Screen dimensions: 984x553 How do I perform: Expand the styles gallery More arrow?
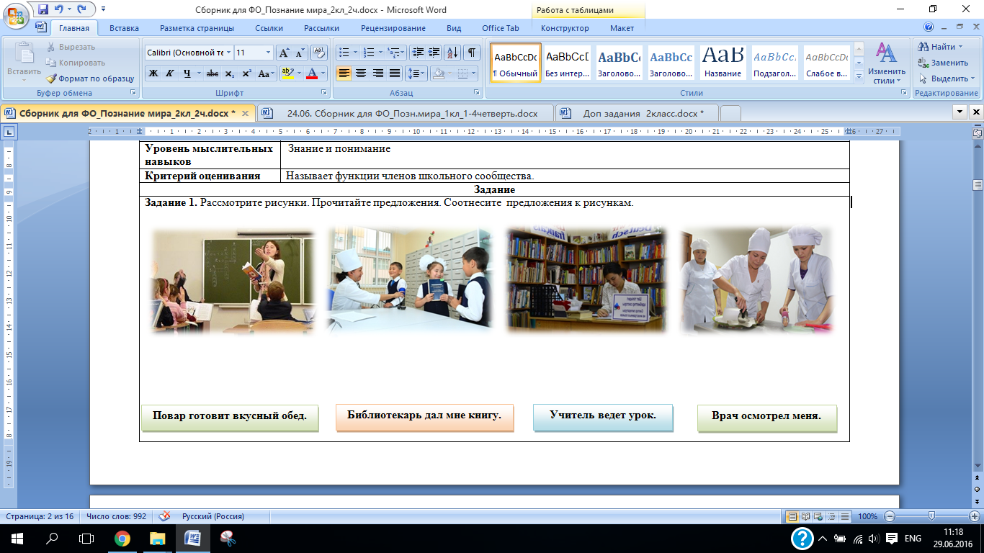[x=858, y=78]
